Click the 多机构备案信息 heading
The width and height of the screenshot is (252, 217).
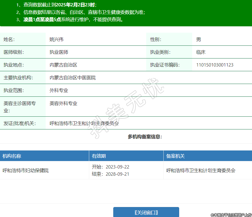tap(145, 137)
